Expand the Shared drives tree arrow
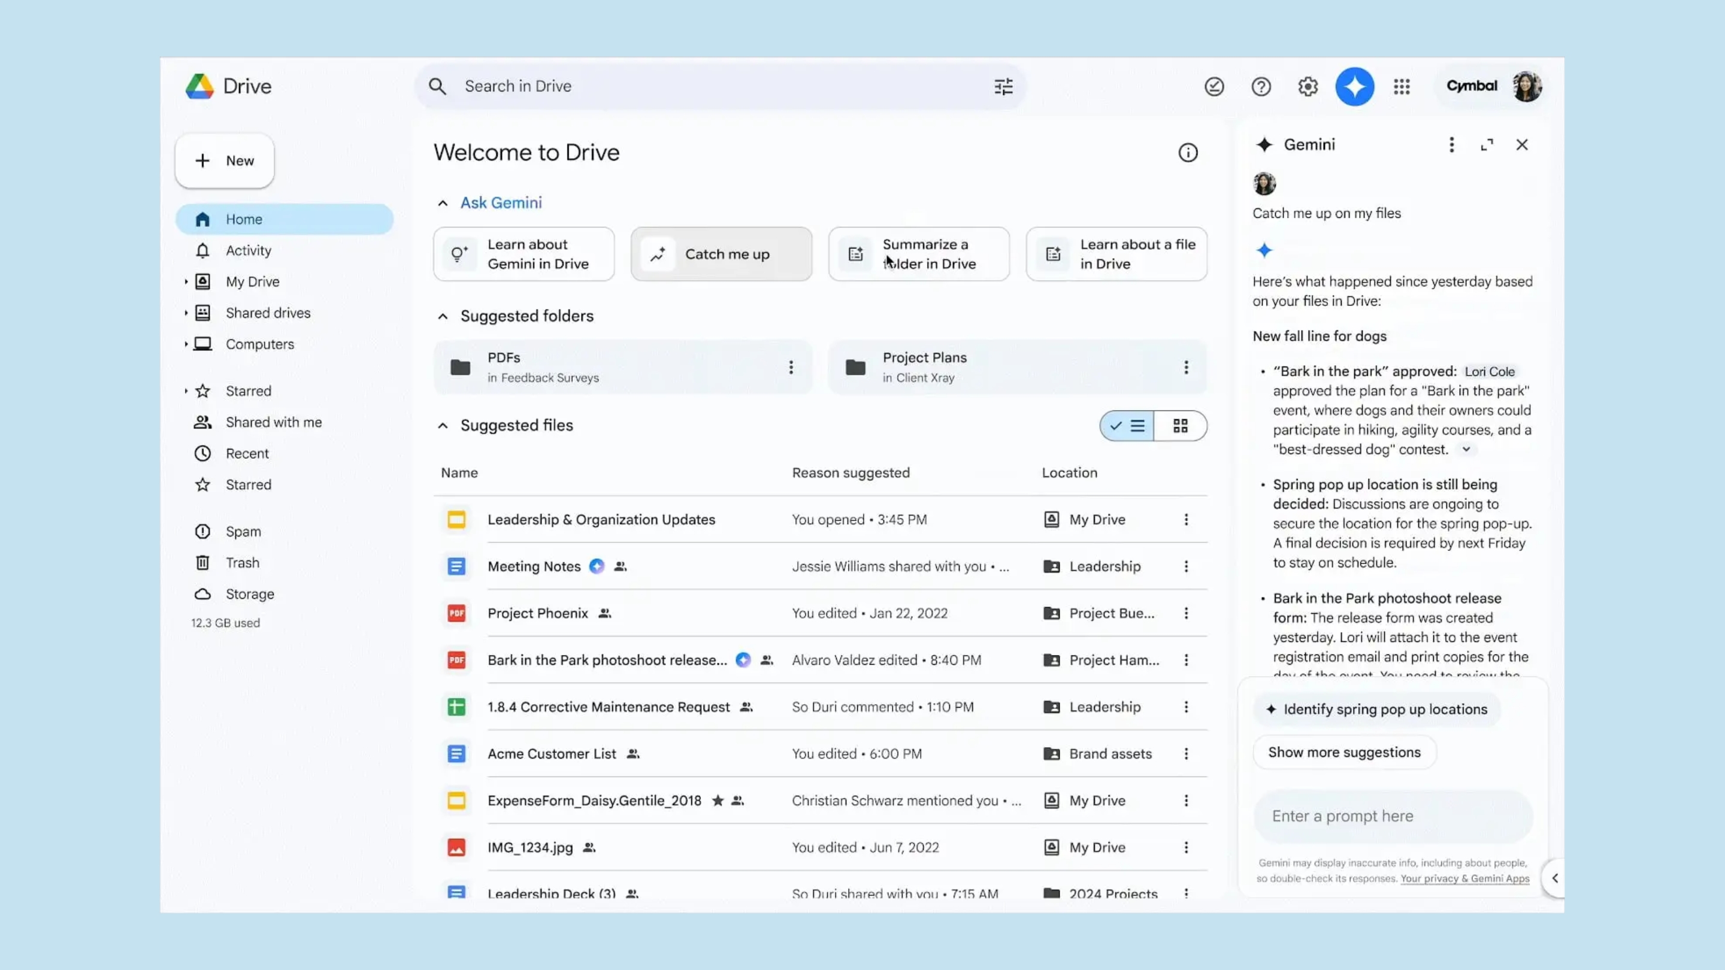The image size is (1725, 970). click(x=186, y=313)
